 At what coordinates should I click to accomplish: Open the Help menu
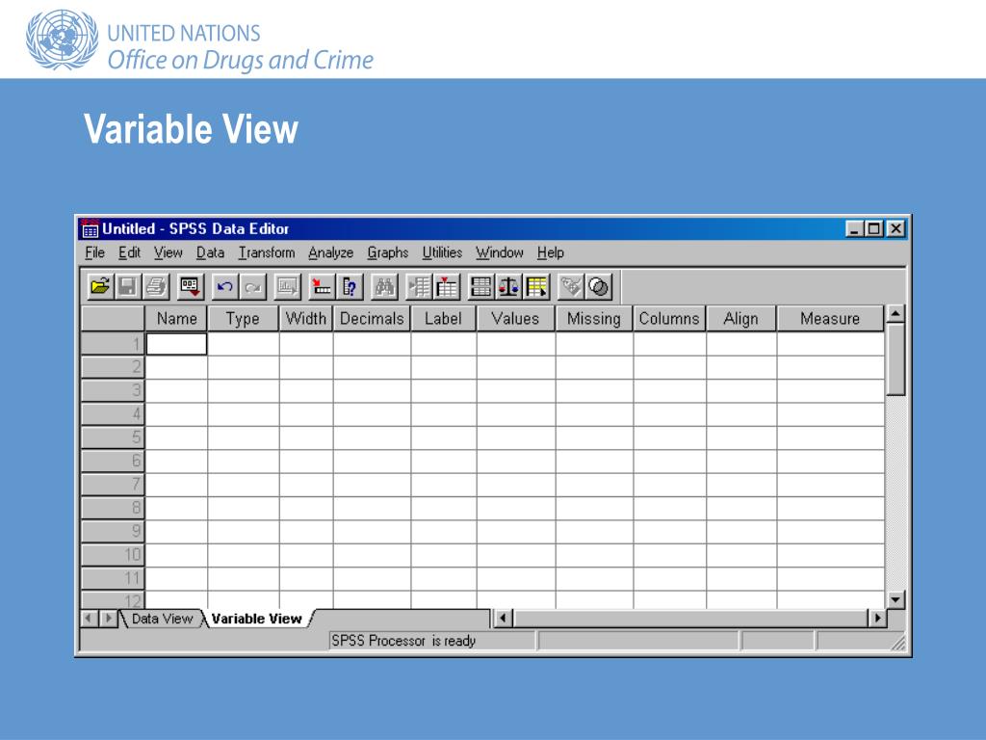(x=551, y=252)
